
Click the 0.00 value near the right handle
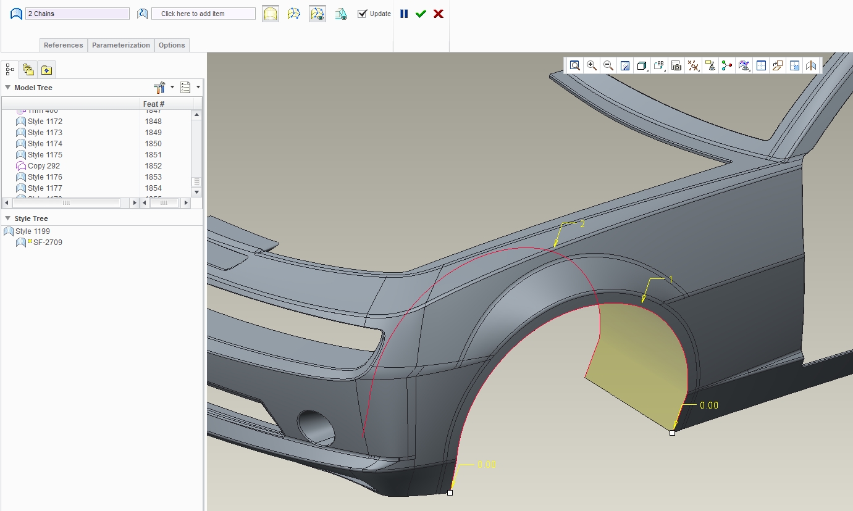(x=709, y=405)
